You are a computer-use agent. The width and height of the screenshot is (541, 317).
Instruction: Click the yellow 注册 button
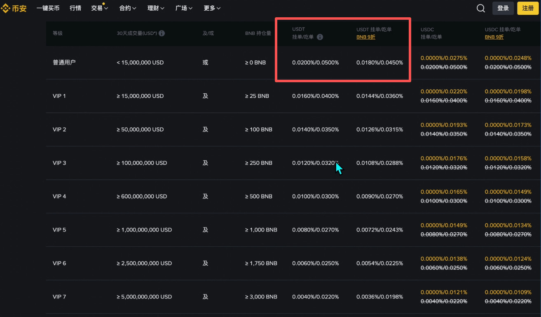pos(528,8)
